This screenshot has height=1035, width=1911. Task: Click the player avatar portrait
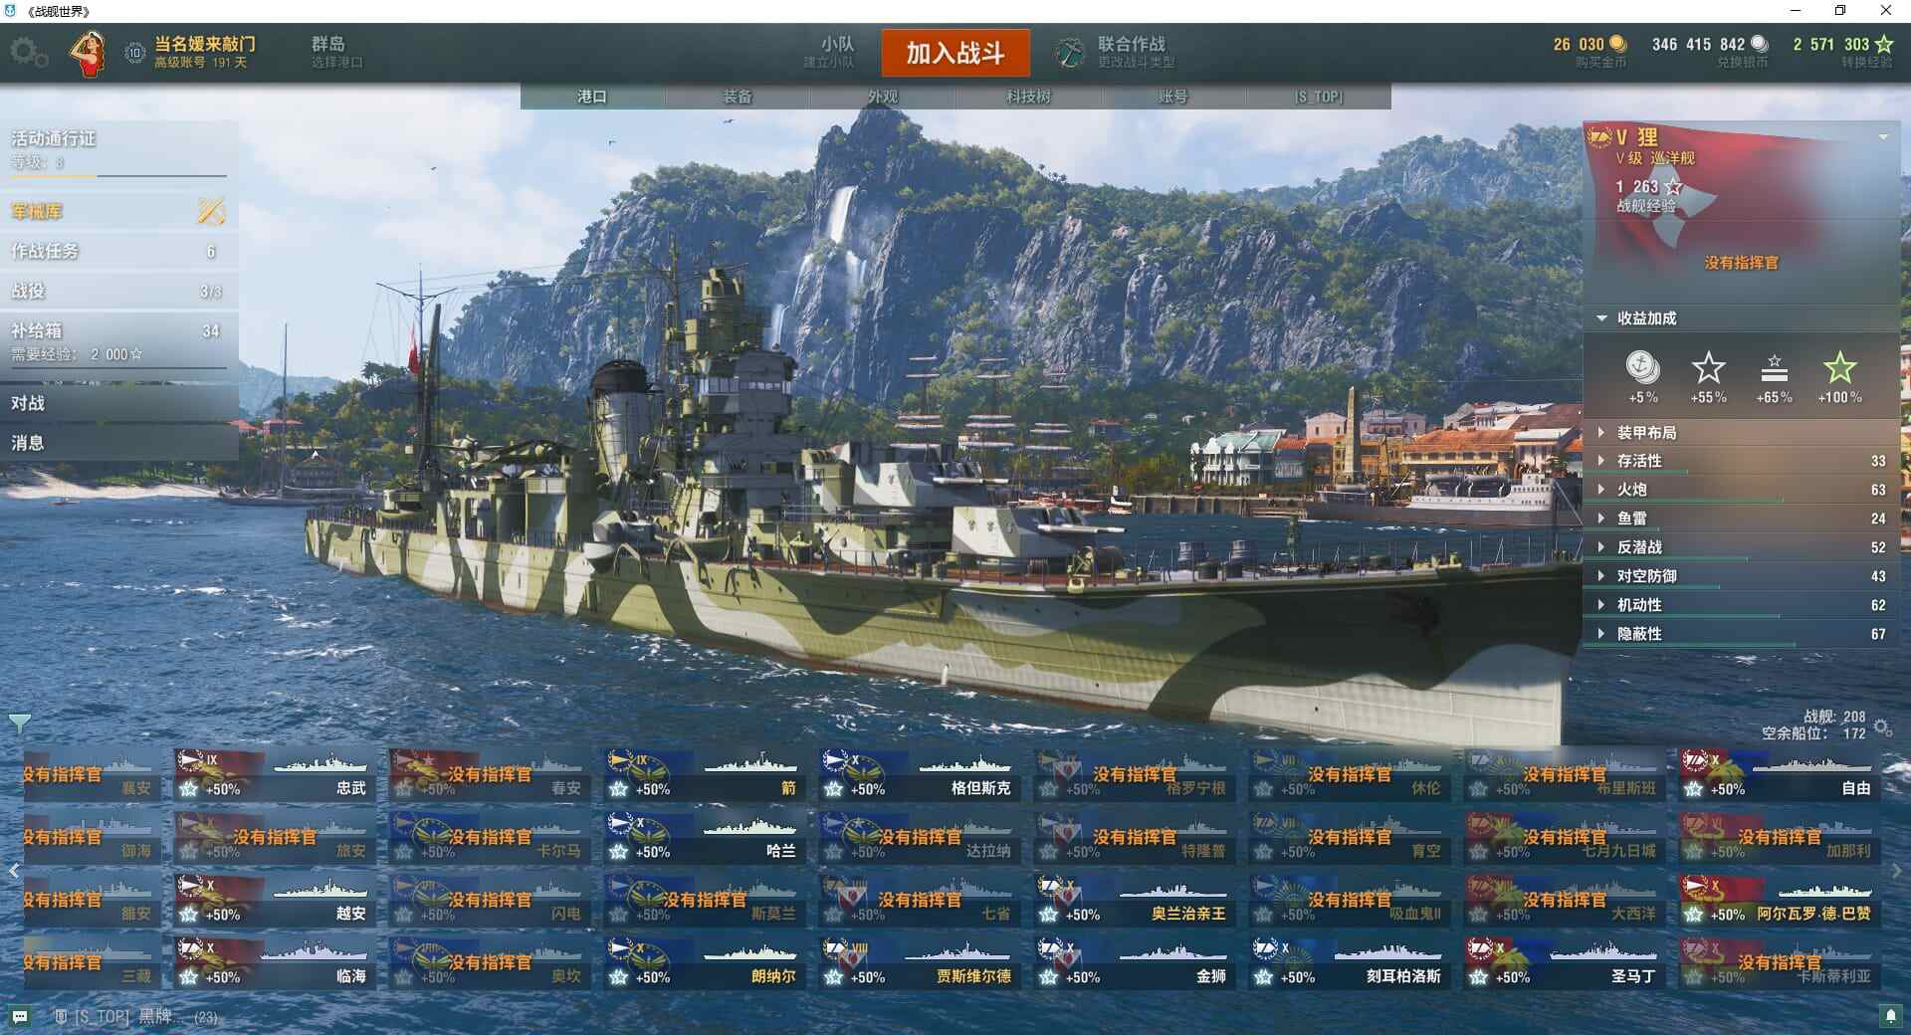click(x=89, y=53)
